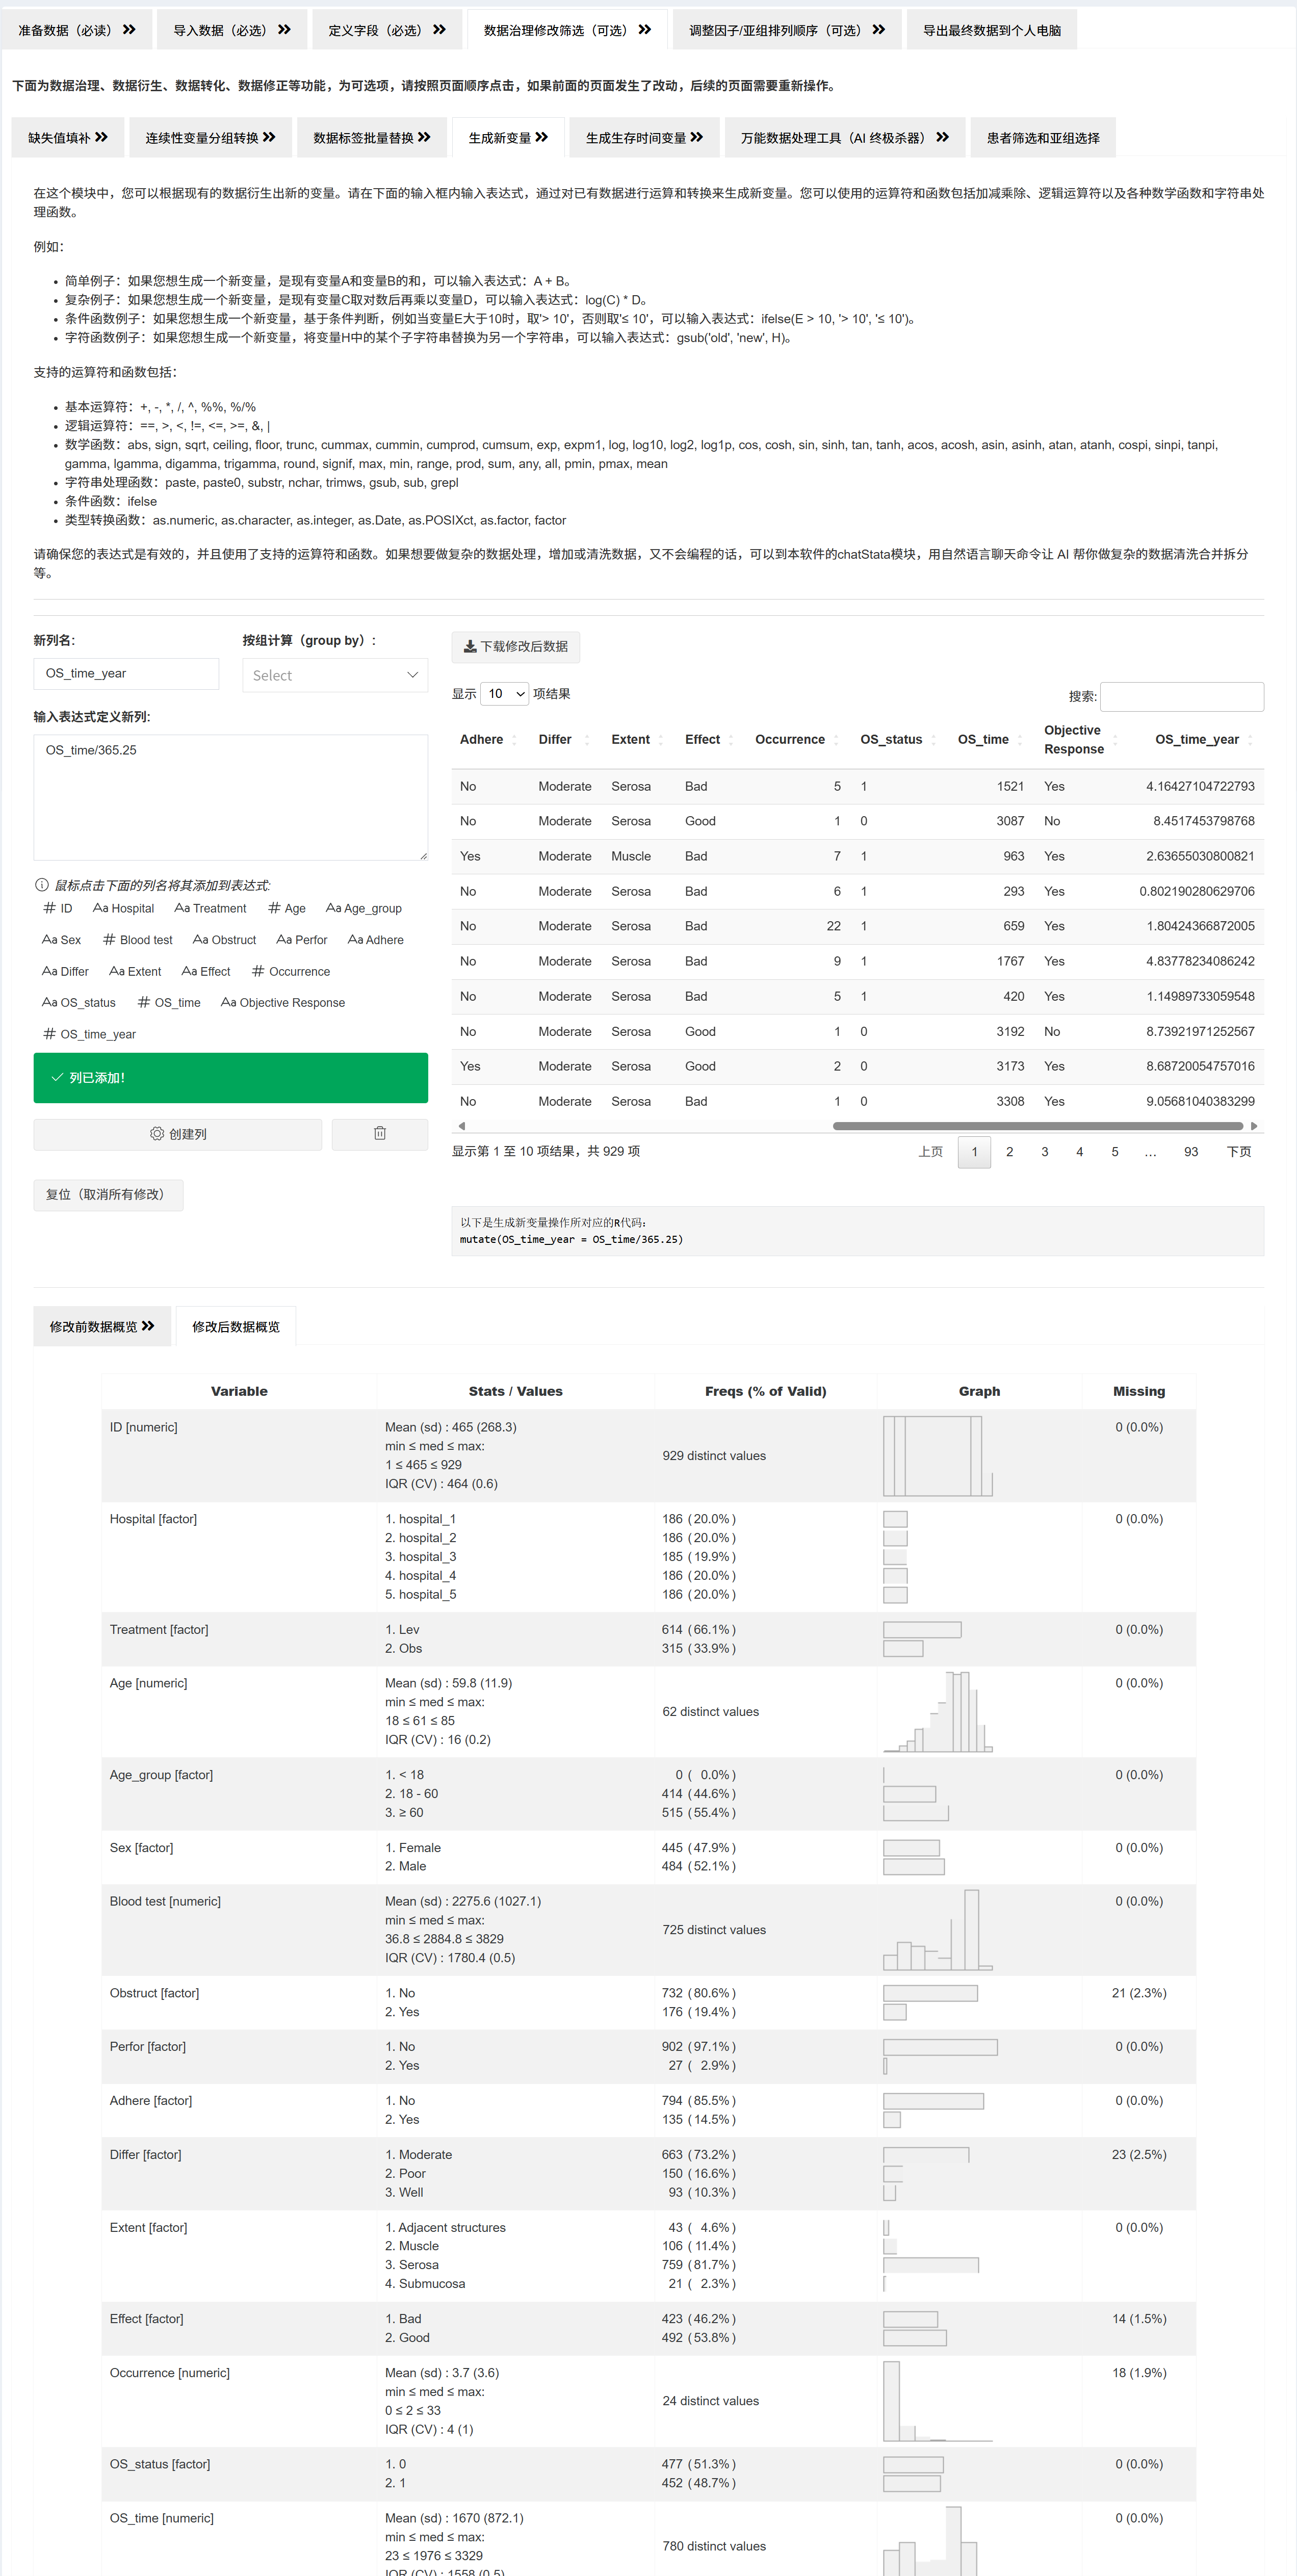Insert the Adhere column tag

pyautogui.click(x=376, y=940)
